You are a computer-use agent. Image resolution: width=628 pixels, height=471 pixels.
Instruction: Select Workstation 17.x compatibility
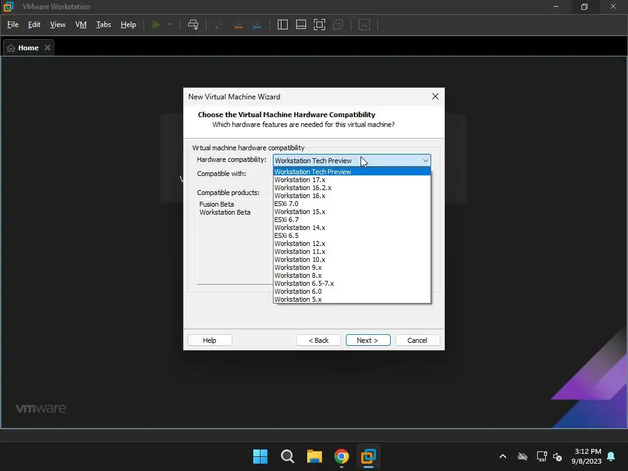click(351, 180)
